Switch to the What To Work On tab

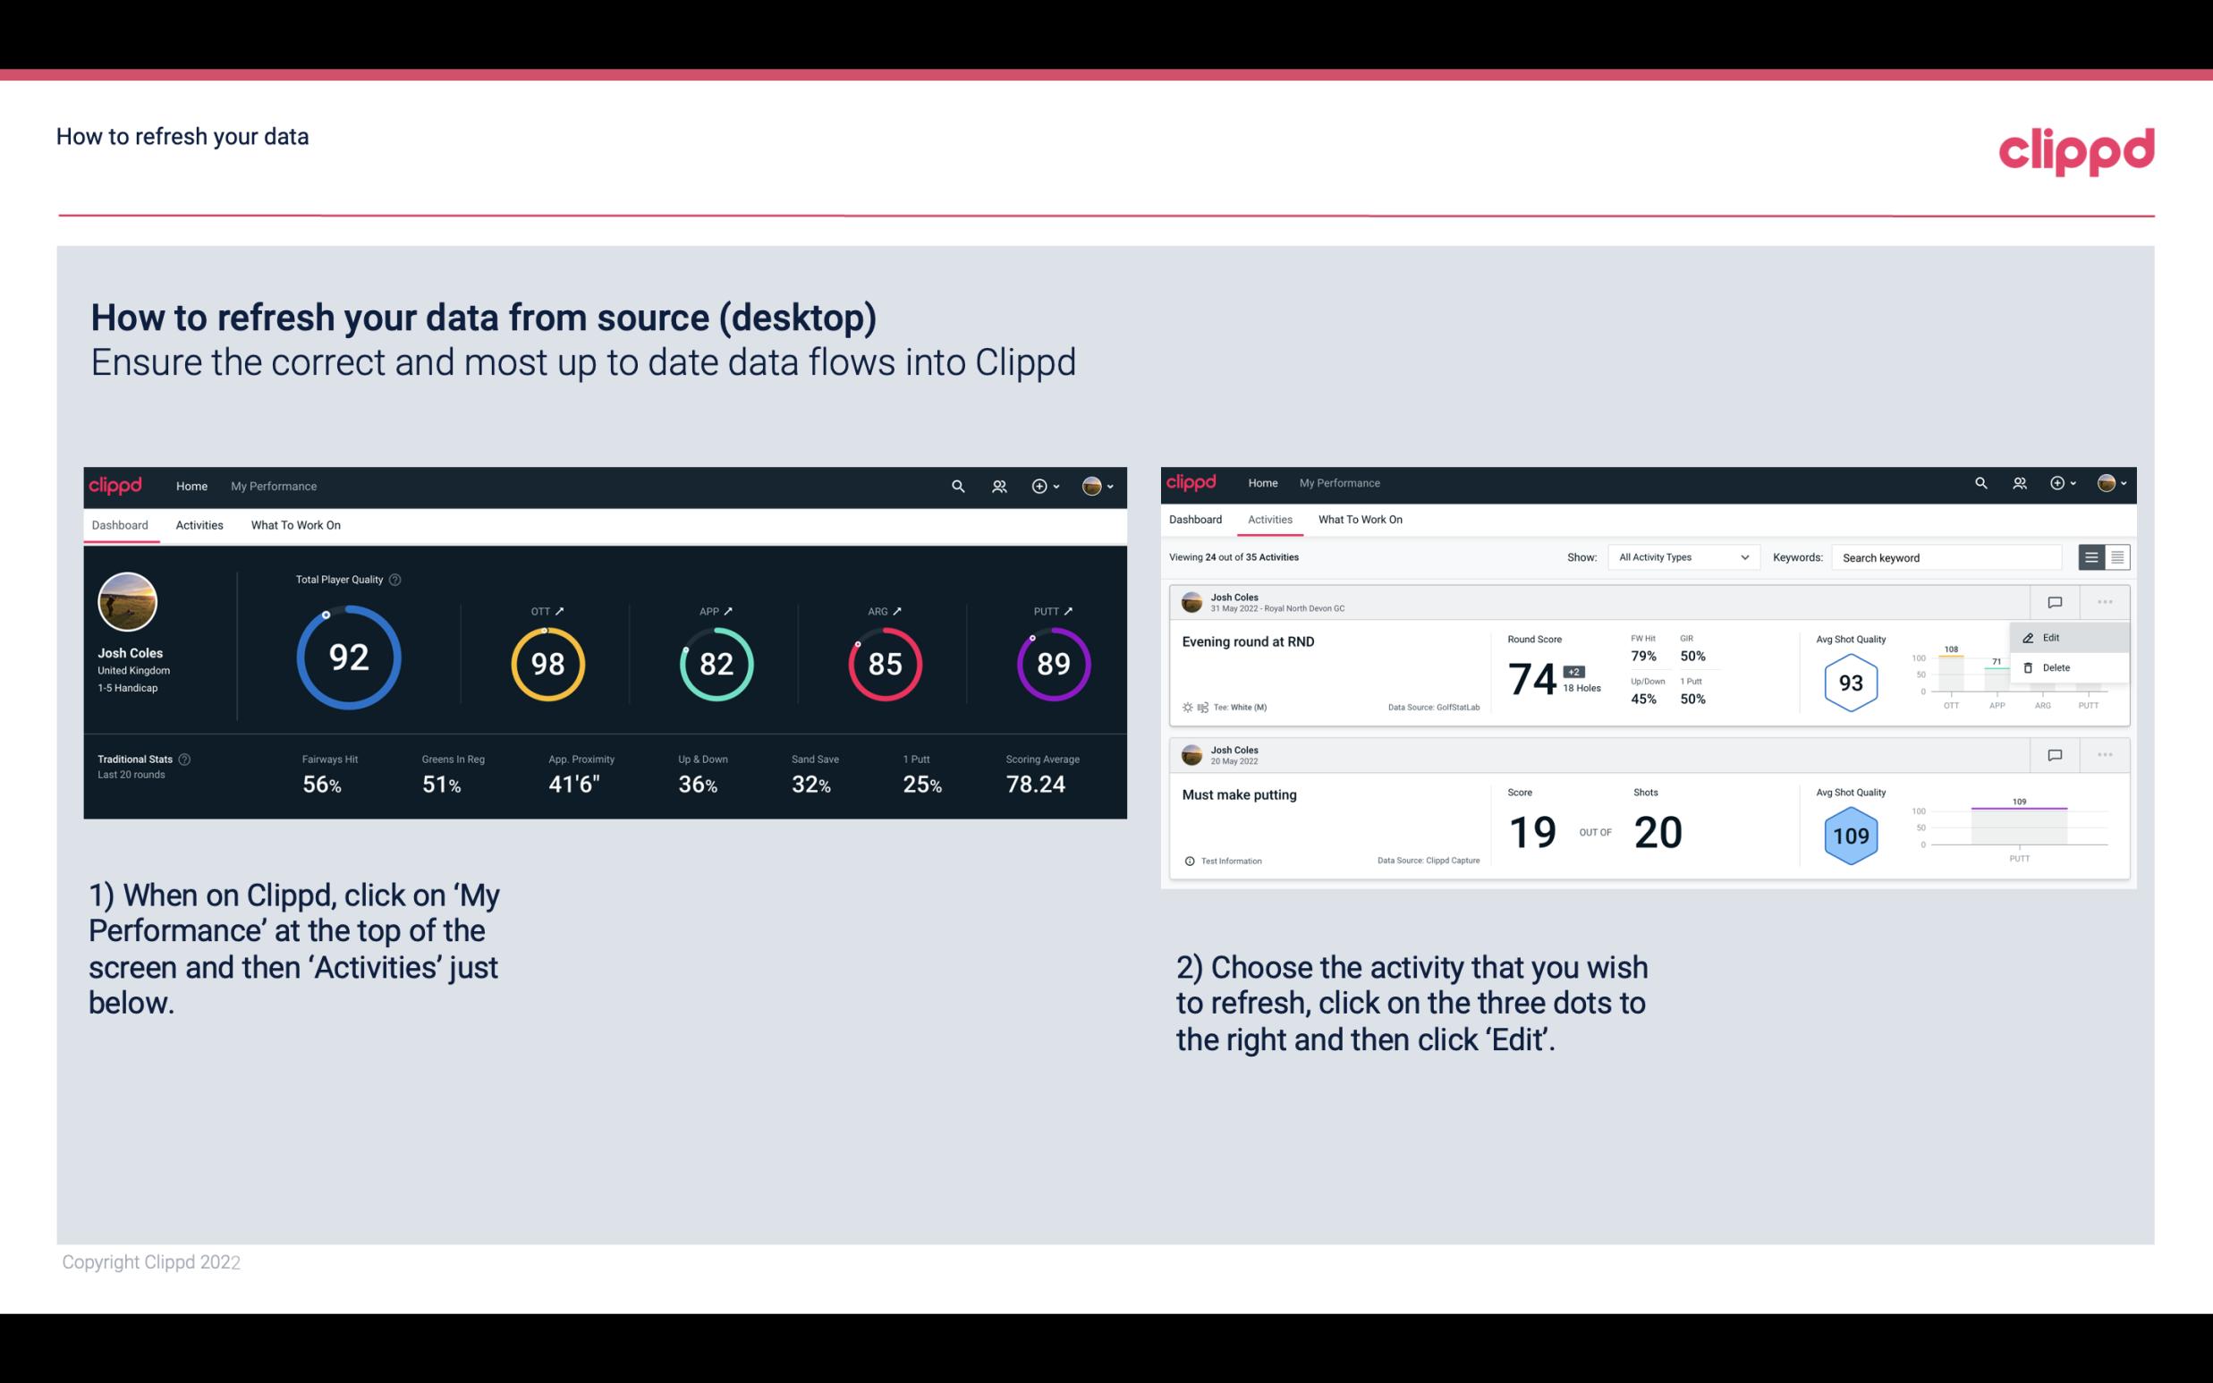click(x=295, y=524)
